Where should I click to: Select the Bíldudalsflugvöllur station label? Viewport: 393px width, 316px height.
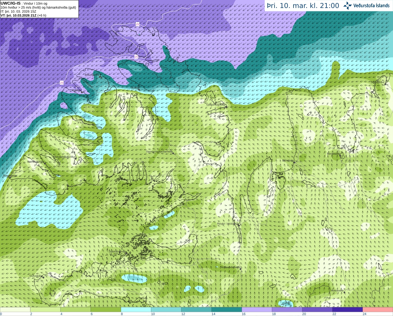pyautogui.click(x=64, y=157)
